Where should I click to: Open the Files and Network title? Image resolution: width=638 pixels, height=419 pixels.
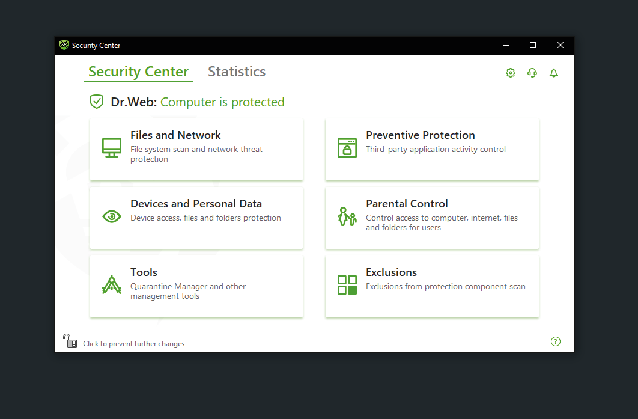tap(175, 135)
